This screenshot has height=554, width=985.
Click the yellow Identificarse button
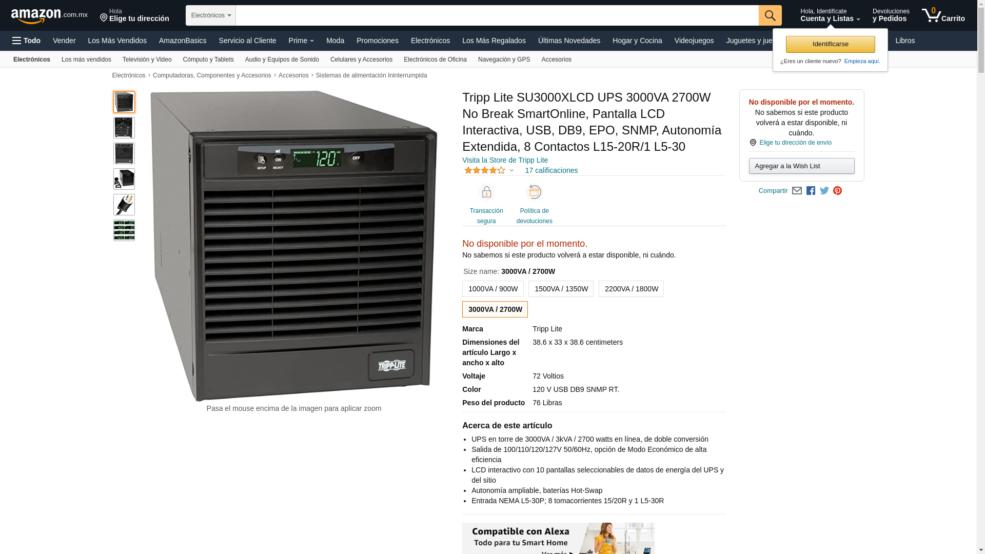pyautogui.click(x=831, y=44)
